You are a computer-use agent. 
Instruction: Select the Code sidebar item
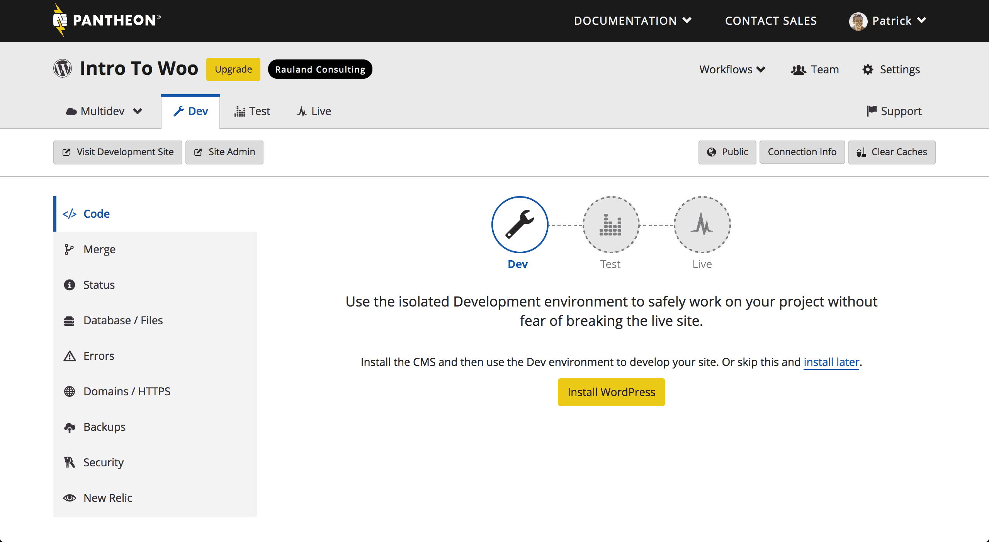point(96,213)
